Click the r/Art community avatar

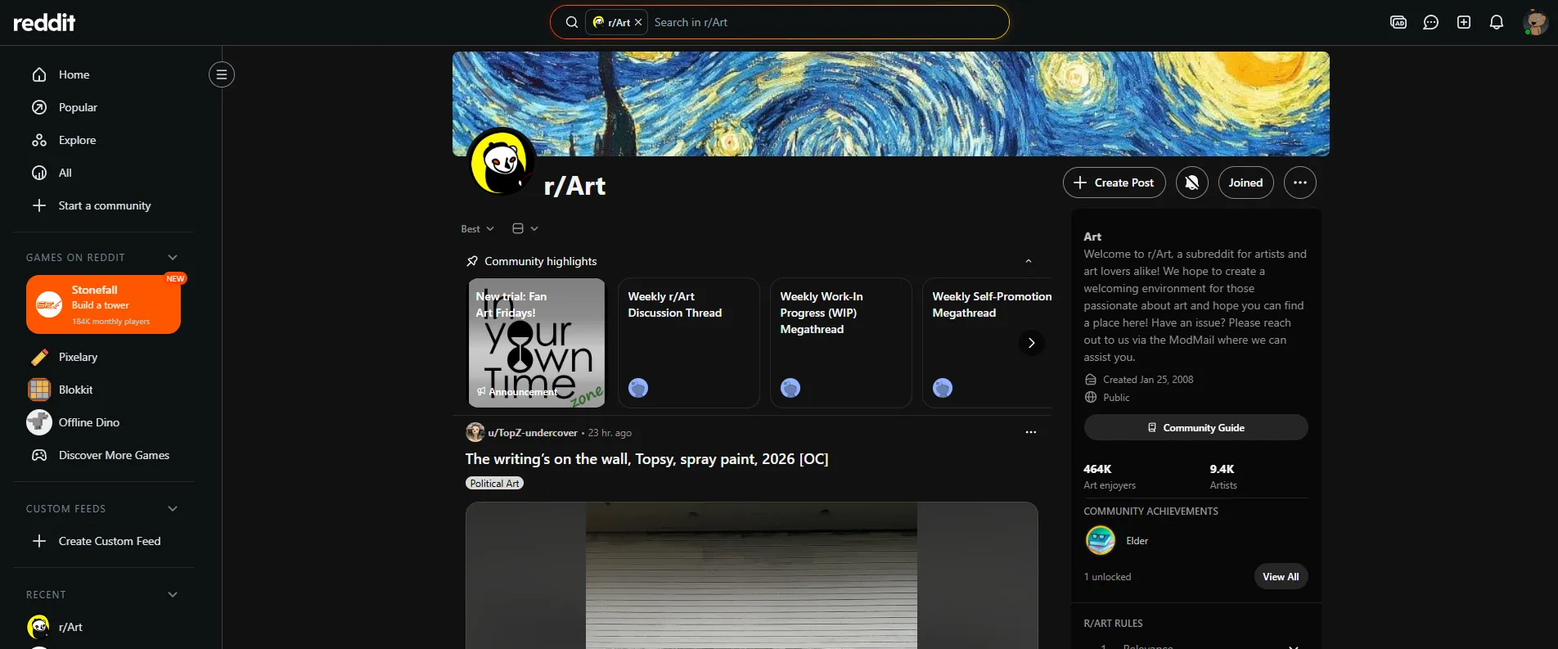click(502, 162)
